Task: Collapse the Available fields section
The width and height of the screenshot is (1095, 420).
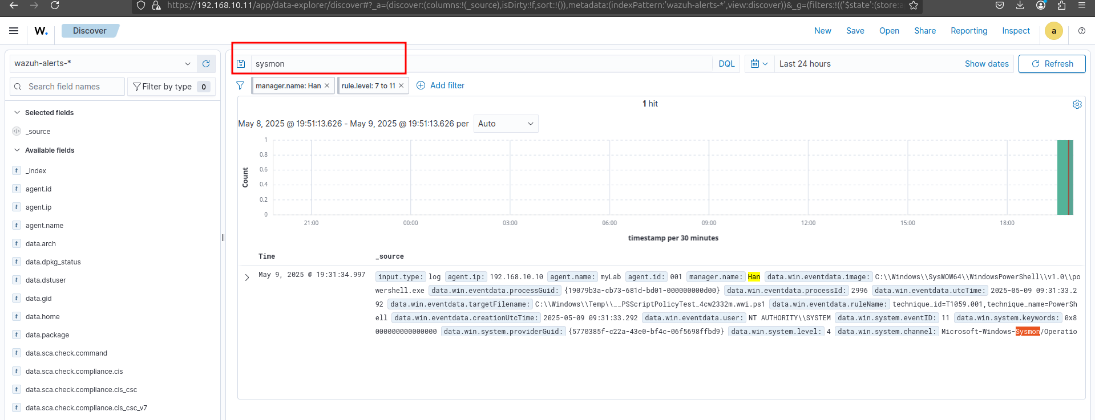Action: (x=17, y=150)
